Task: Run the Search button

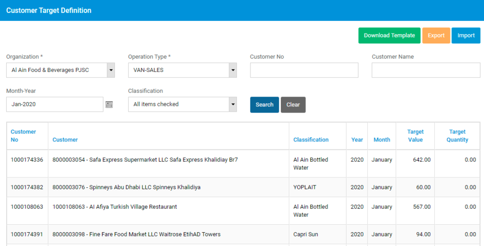Action: click(265, 105)
